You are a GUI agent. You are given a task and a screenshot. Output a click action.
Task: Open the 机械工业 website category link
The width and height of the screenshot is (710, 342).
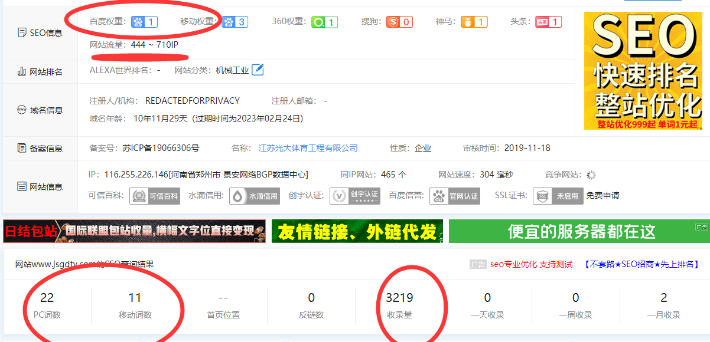click(232, 70)
